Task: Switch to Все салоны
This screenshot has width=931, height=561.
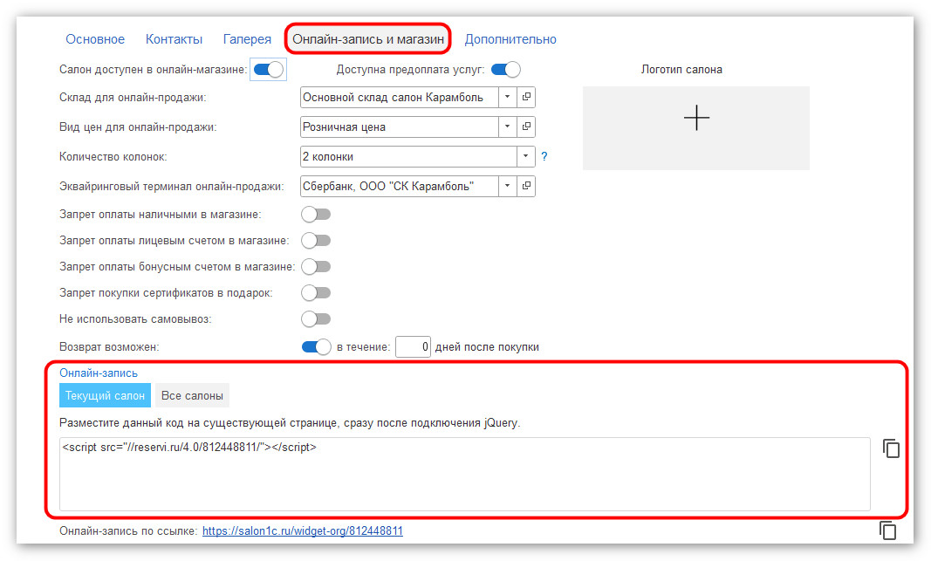Action: coord(192,395)
